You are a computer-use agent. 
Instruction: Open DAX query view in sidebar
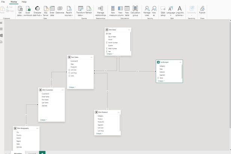click(2, 42)
